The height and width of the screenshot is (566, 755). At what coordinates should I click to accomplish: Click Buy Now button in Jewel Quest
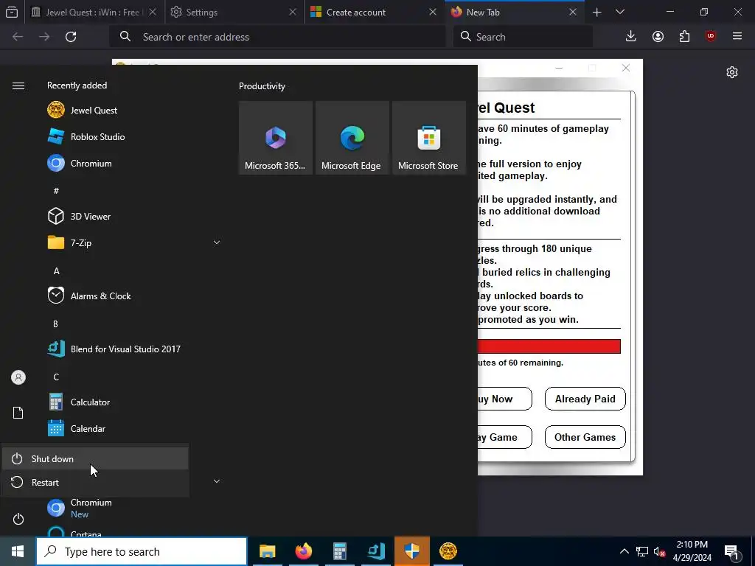pyautogui.click(x=504, y=399)
